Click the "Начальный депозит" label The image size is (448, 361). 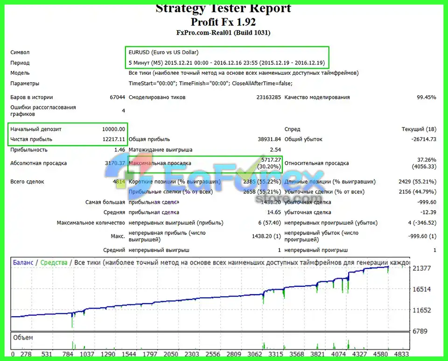pyautogui.click(x=36, y=129)
